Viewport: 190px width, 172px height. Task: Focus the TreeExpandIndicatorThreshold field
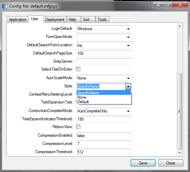[x=104, y=119]
